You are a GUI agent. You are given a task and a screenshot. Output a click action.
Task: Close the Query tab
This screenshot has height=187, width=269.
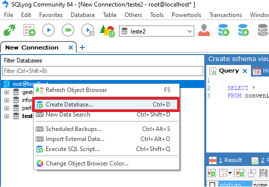[x=245, y=71]
